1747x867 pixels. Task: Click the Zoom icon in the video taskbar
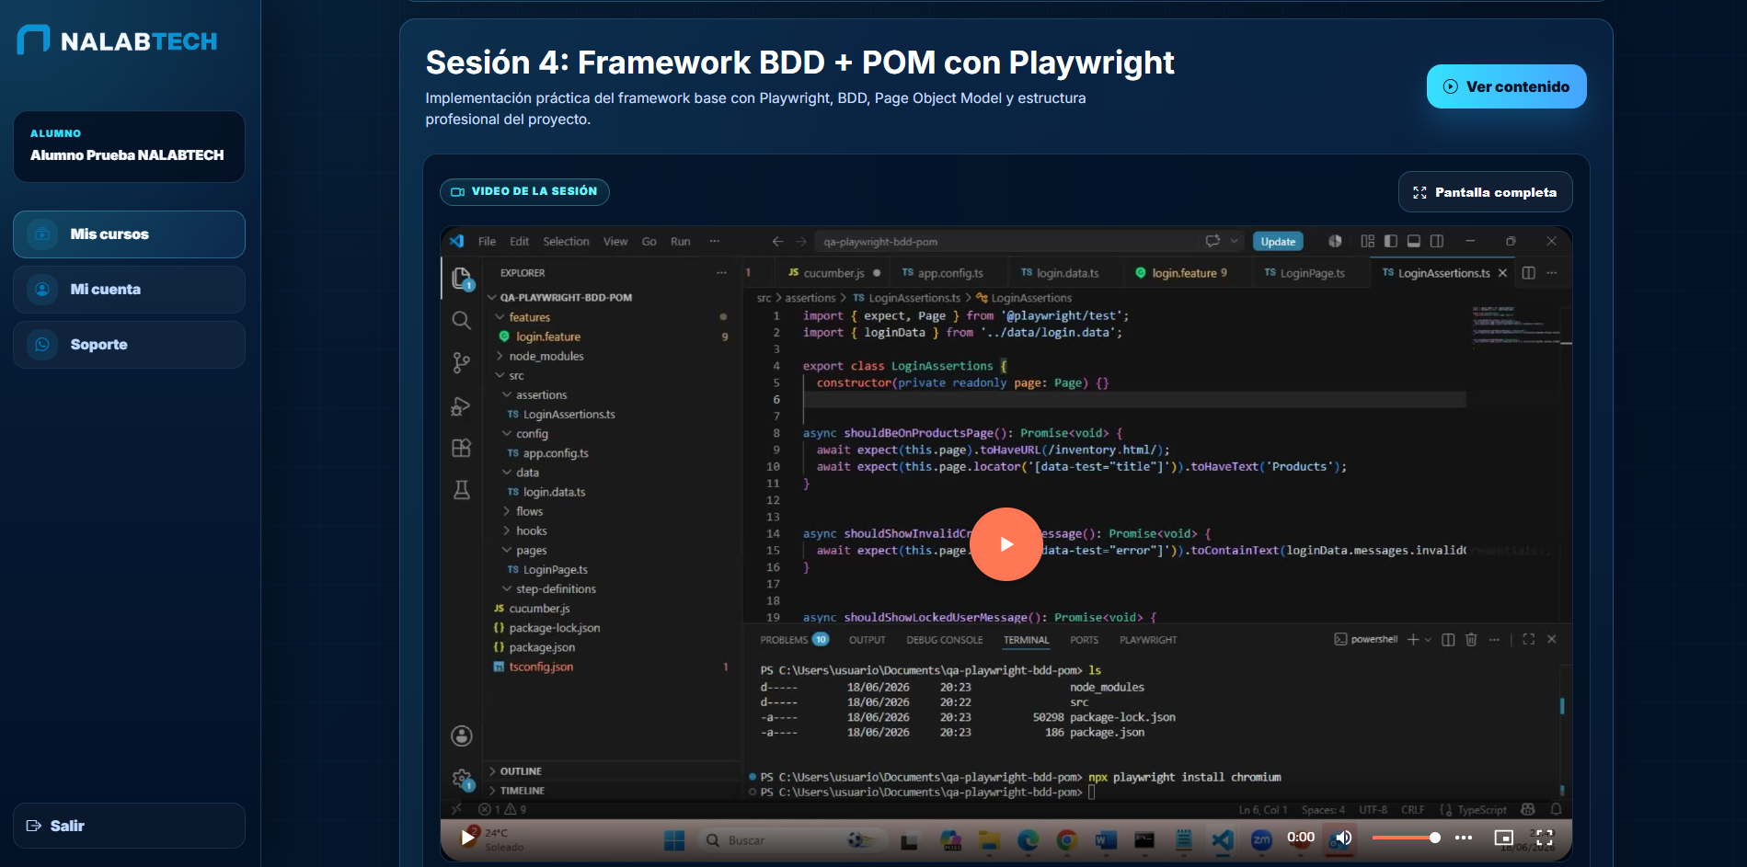click(x=1261, y=839)
